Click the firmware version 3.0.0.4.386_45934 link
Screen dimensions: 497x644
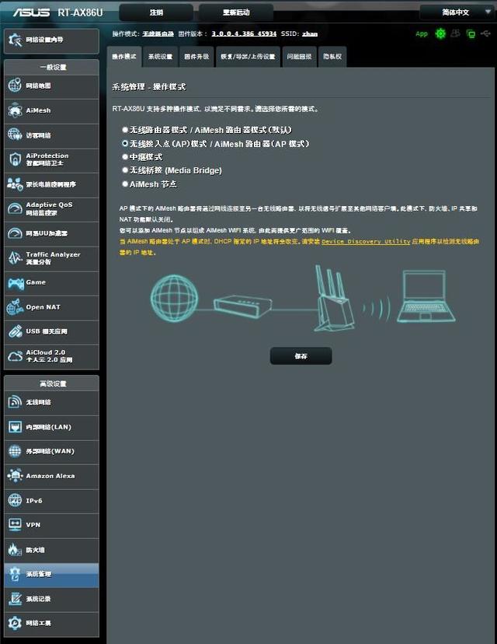point(244,33)
